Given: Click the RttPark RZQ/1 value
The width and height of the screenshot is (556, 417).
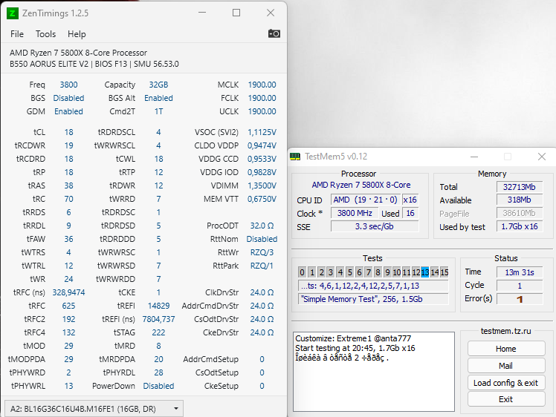Looking at the screenshot, I should (262, 266).
